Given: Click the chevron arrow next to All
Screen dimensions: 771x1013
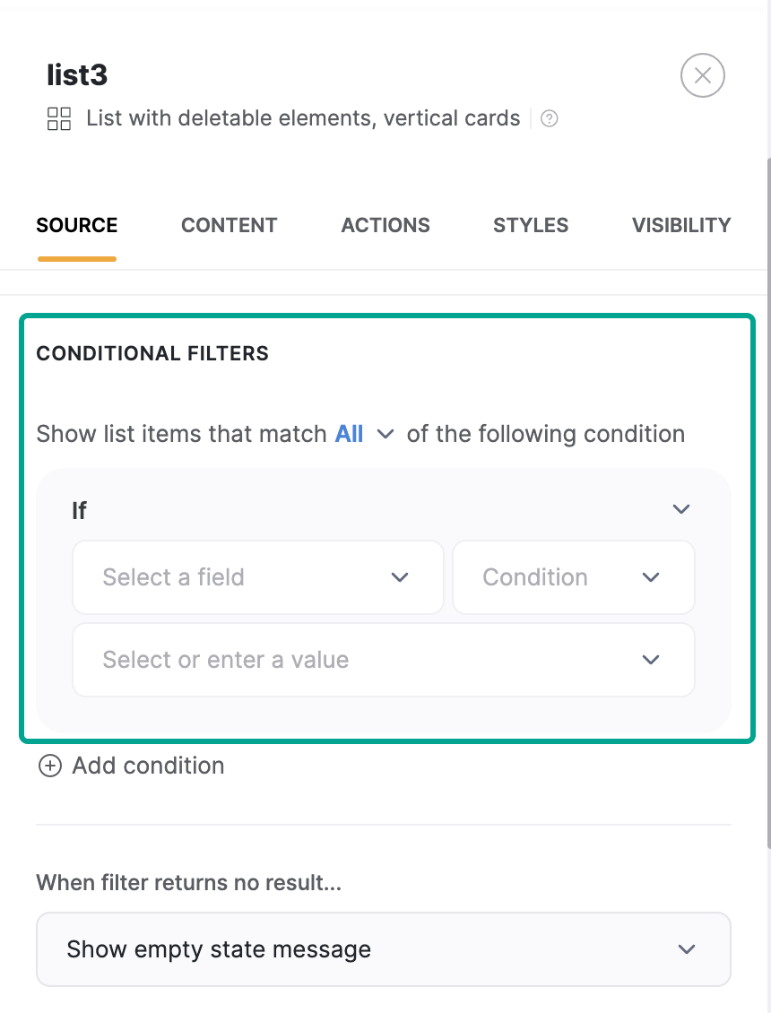Looking at the screenshot, I should click(385, 434).
